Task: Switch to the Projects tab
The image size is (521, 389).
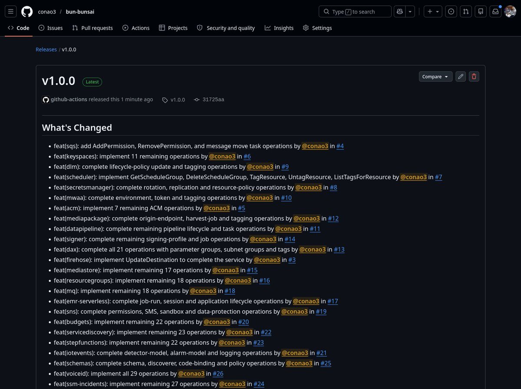Action: click(x=173, y=28)
